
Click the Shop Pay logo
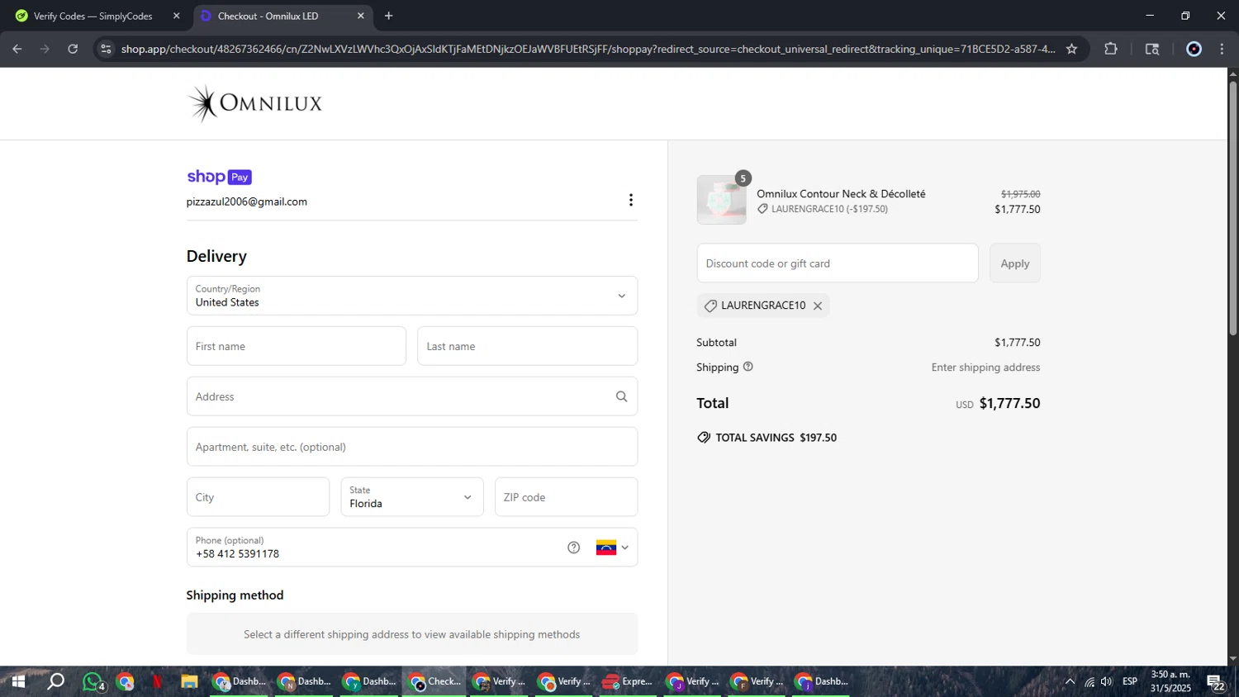[219, 177]
